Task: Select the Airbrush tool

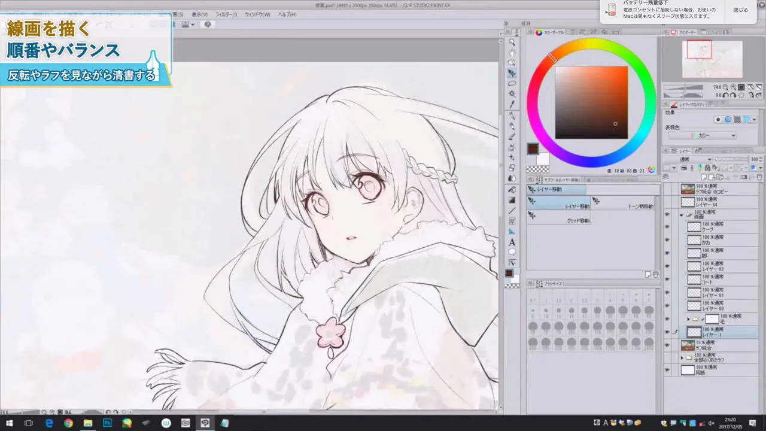Action: point(512,147)
